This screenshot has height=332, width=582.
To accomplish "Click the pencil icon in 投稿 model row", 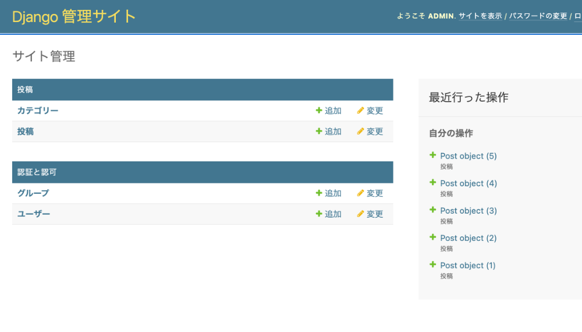I will pos(360,131).
